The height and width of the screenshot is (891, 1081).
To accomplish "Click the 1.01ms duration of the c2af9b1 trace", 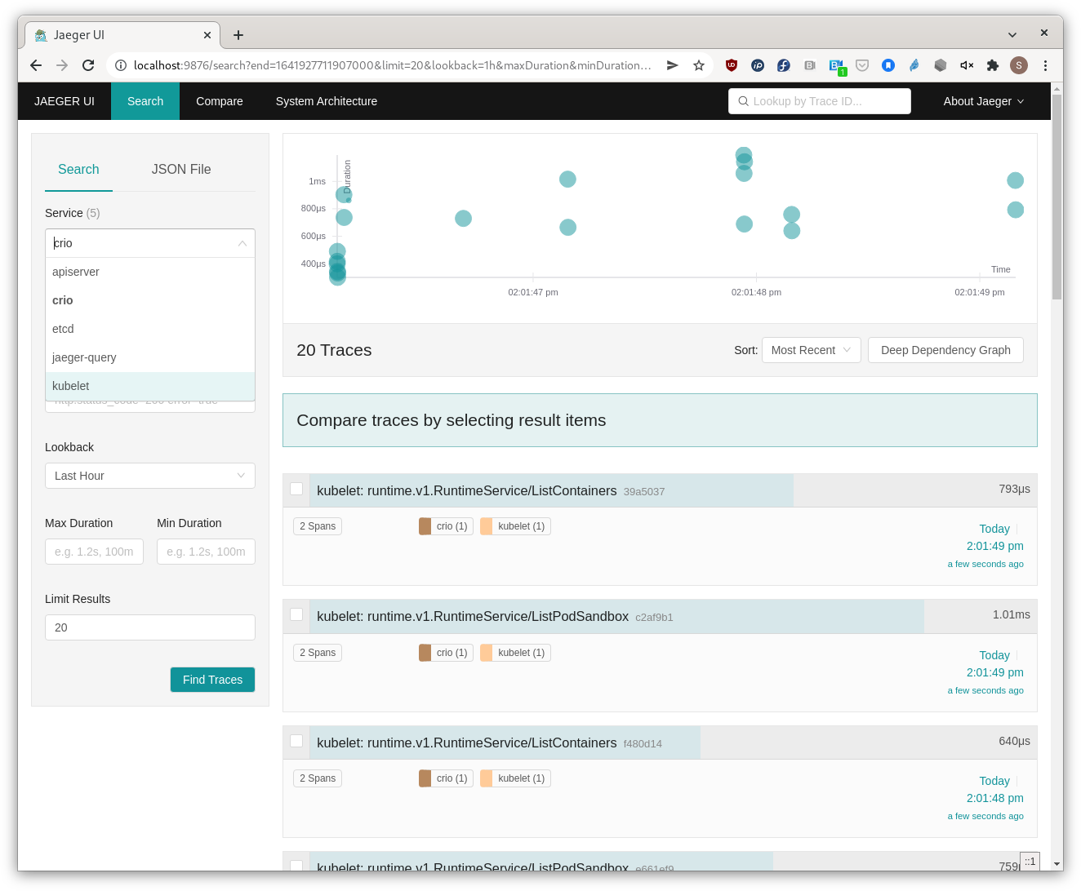I will tap(1011, 614).
